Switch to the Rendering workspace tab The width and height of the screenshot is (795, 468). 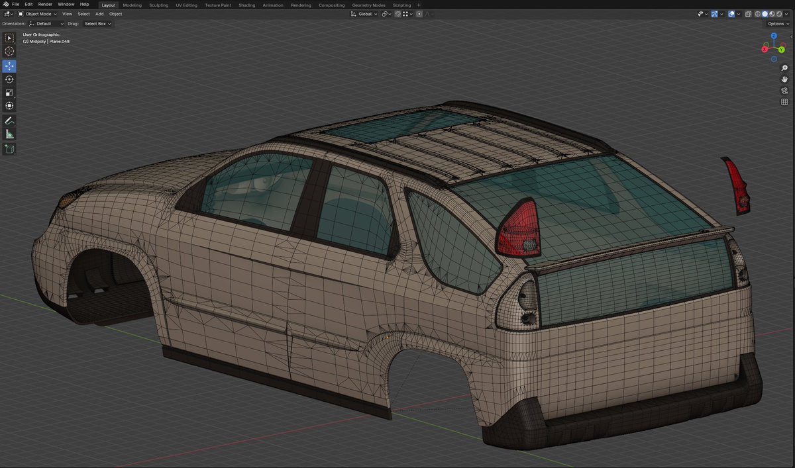click(301, 5)
